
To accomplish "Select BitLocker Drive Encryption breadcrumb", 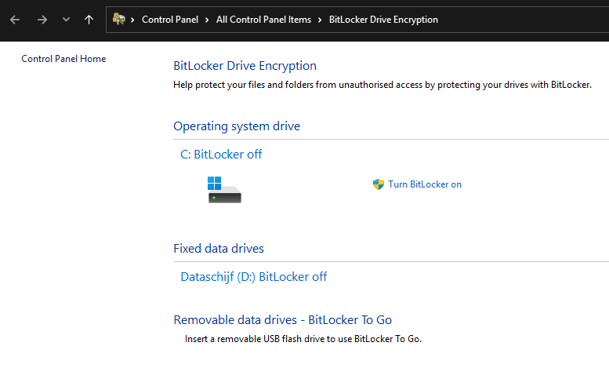I will pos(383,20).
